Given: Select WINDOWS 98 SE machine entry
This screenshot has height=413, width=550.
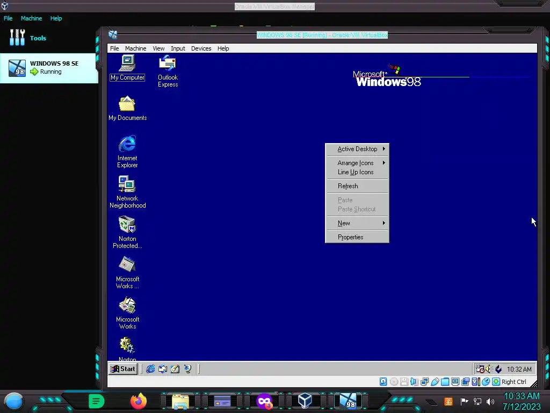Looking at the screenshot, I should tap(49, 68).
